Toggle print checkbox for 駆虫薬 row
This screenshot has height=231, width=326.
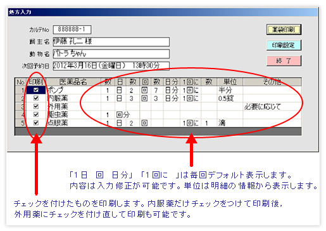tap(36, 115)
